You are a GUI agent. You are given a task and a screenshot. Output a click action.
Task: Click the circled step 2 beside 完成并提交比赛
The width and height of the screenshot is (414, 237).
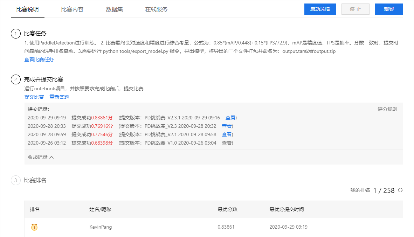point(15,79)
